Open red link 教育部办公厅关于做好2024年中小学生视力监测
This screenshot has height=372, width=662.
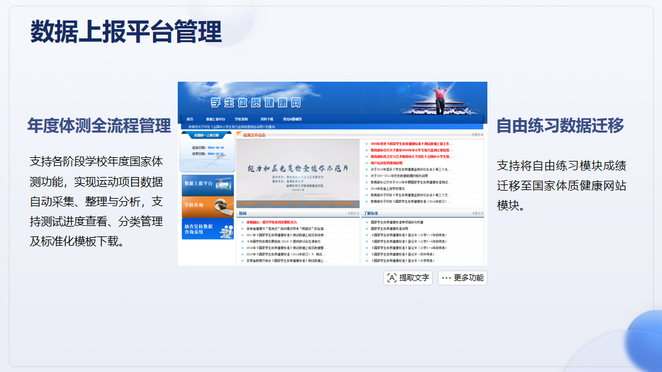(x=412, y=150)
